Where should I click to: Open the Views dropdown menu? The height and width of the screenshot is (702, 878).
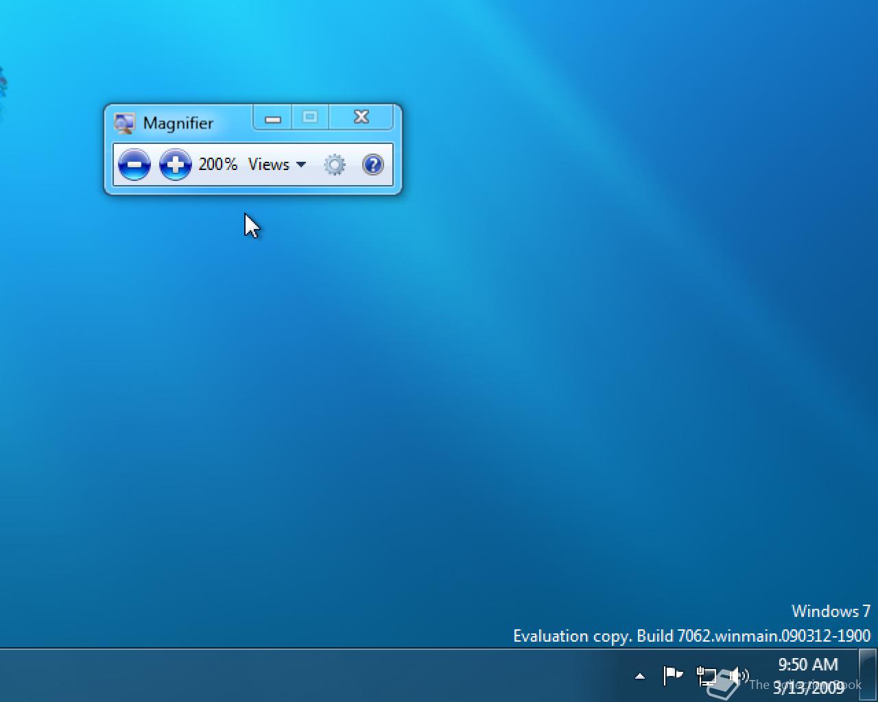pyautogui.click(x=277, y=165)
